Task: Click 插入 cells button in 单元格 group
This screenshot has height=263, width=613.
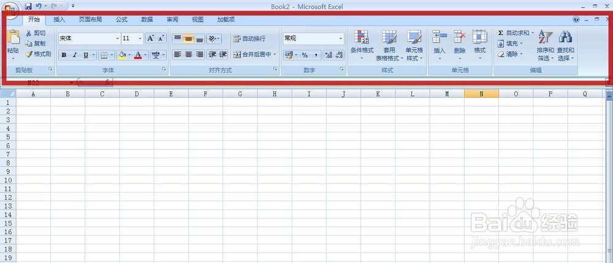Action: [440, 45]
